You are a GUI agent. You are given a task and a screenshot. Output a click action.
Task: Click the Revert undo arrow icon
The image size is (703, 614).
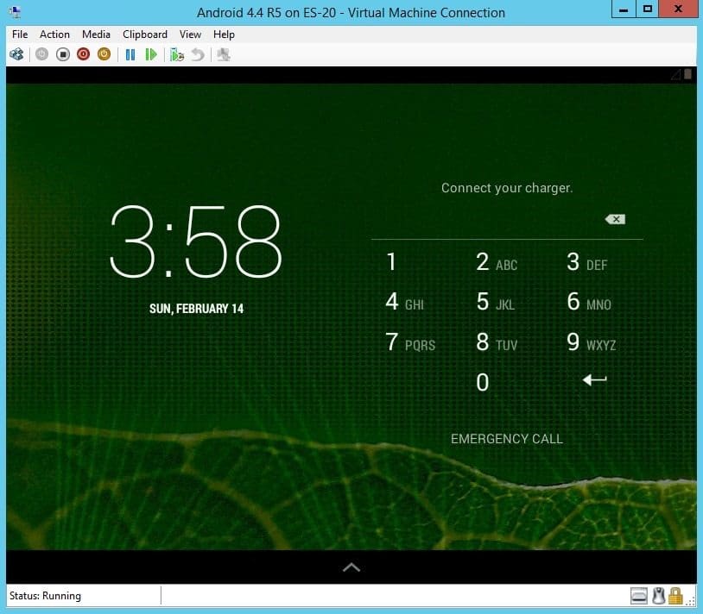(x=198, y=54)
